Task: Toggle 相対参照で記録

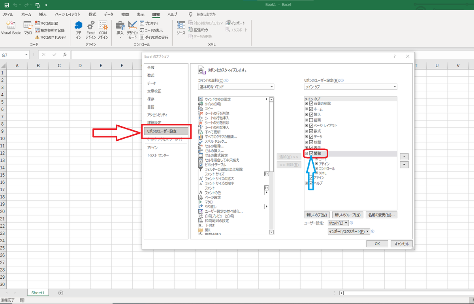Action: point(50,30)
